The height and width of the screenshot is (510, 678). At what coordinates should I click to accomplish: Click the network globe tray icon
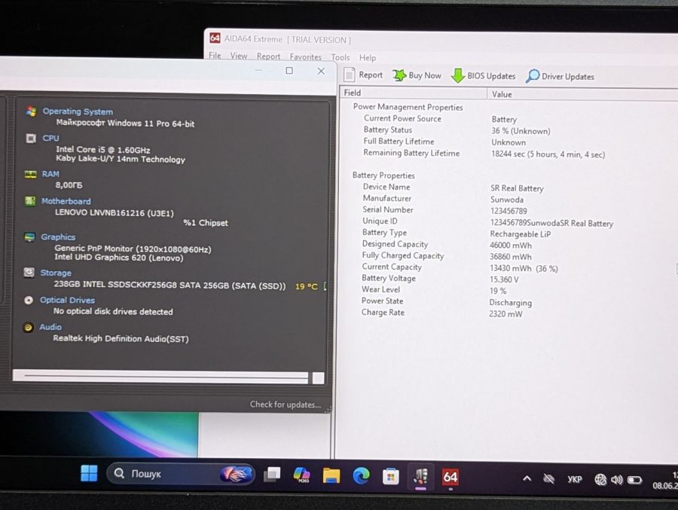[600, 479]
